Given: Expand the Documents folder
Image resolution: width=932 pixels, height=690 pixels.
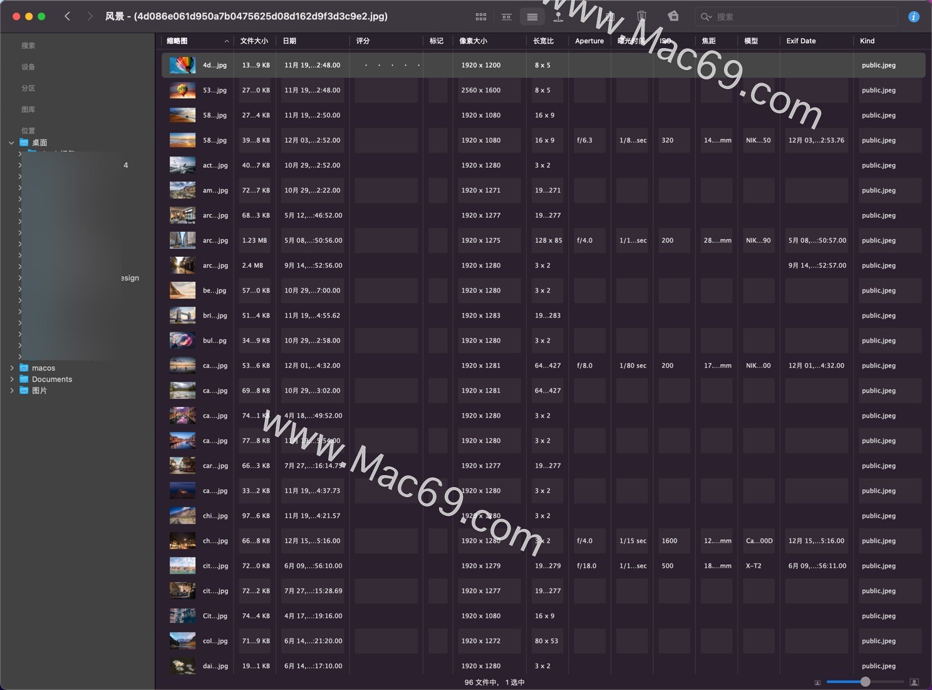Looking at the screenshot, I should coord(12,379).
